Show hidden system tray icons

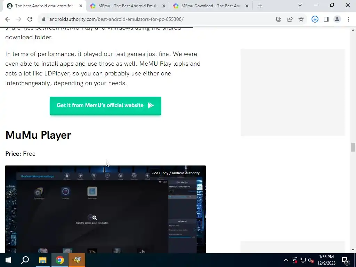coord(286,260)
